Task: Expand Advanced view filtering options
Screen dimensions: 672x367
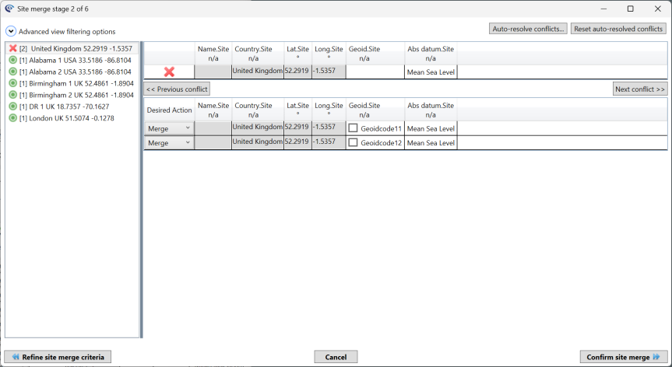Action: click(10, 32)
